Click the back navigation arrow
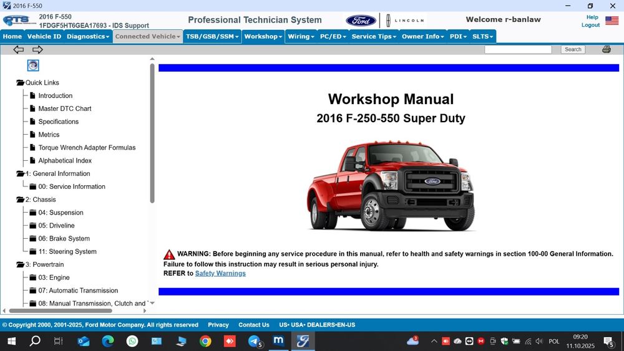Screen dimensions: 624x351 click(x=18, y=49)
